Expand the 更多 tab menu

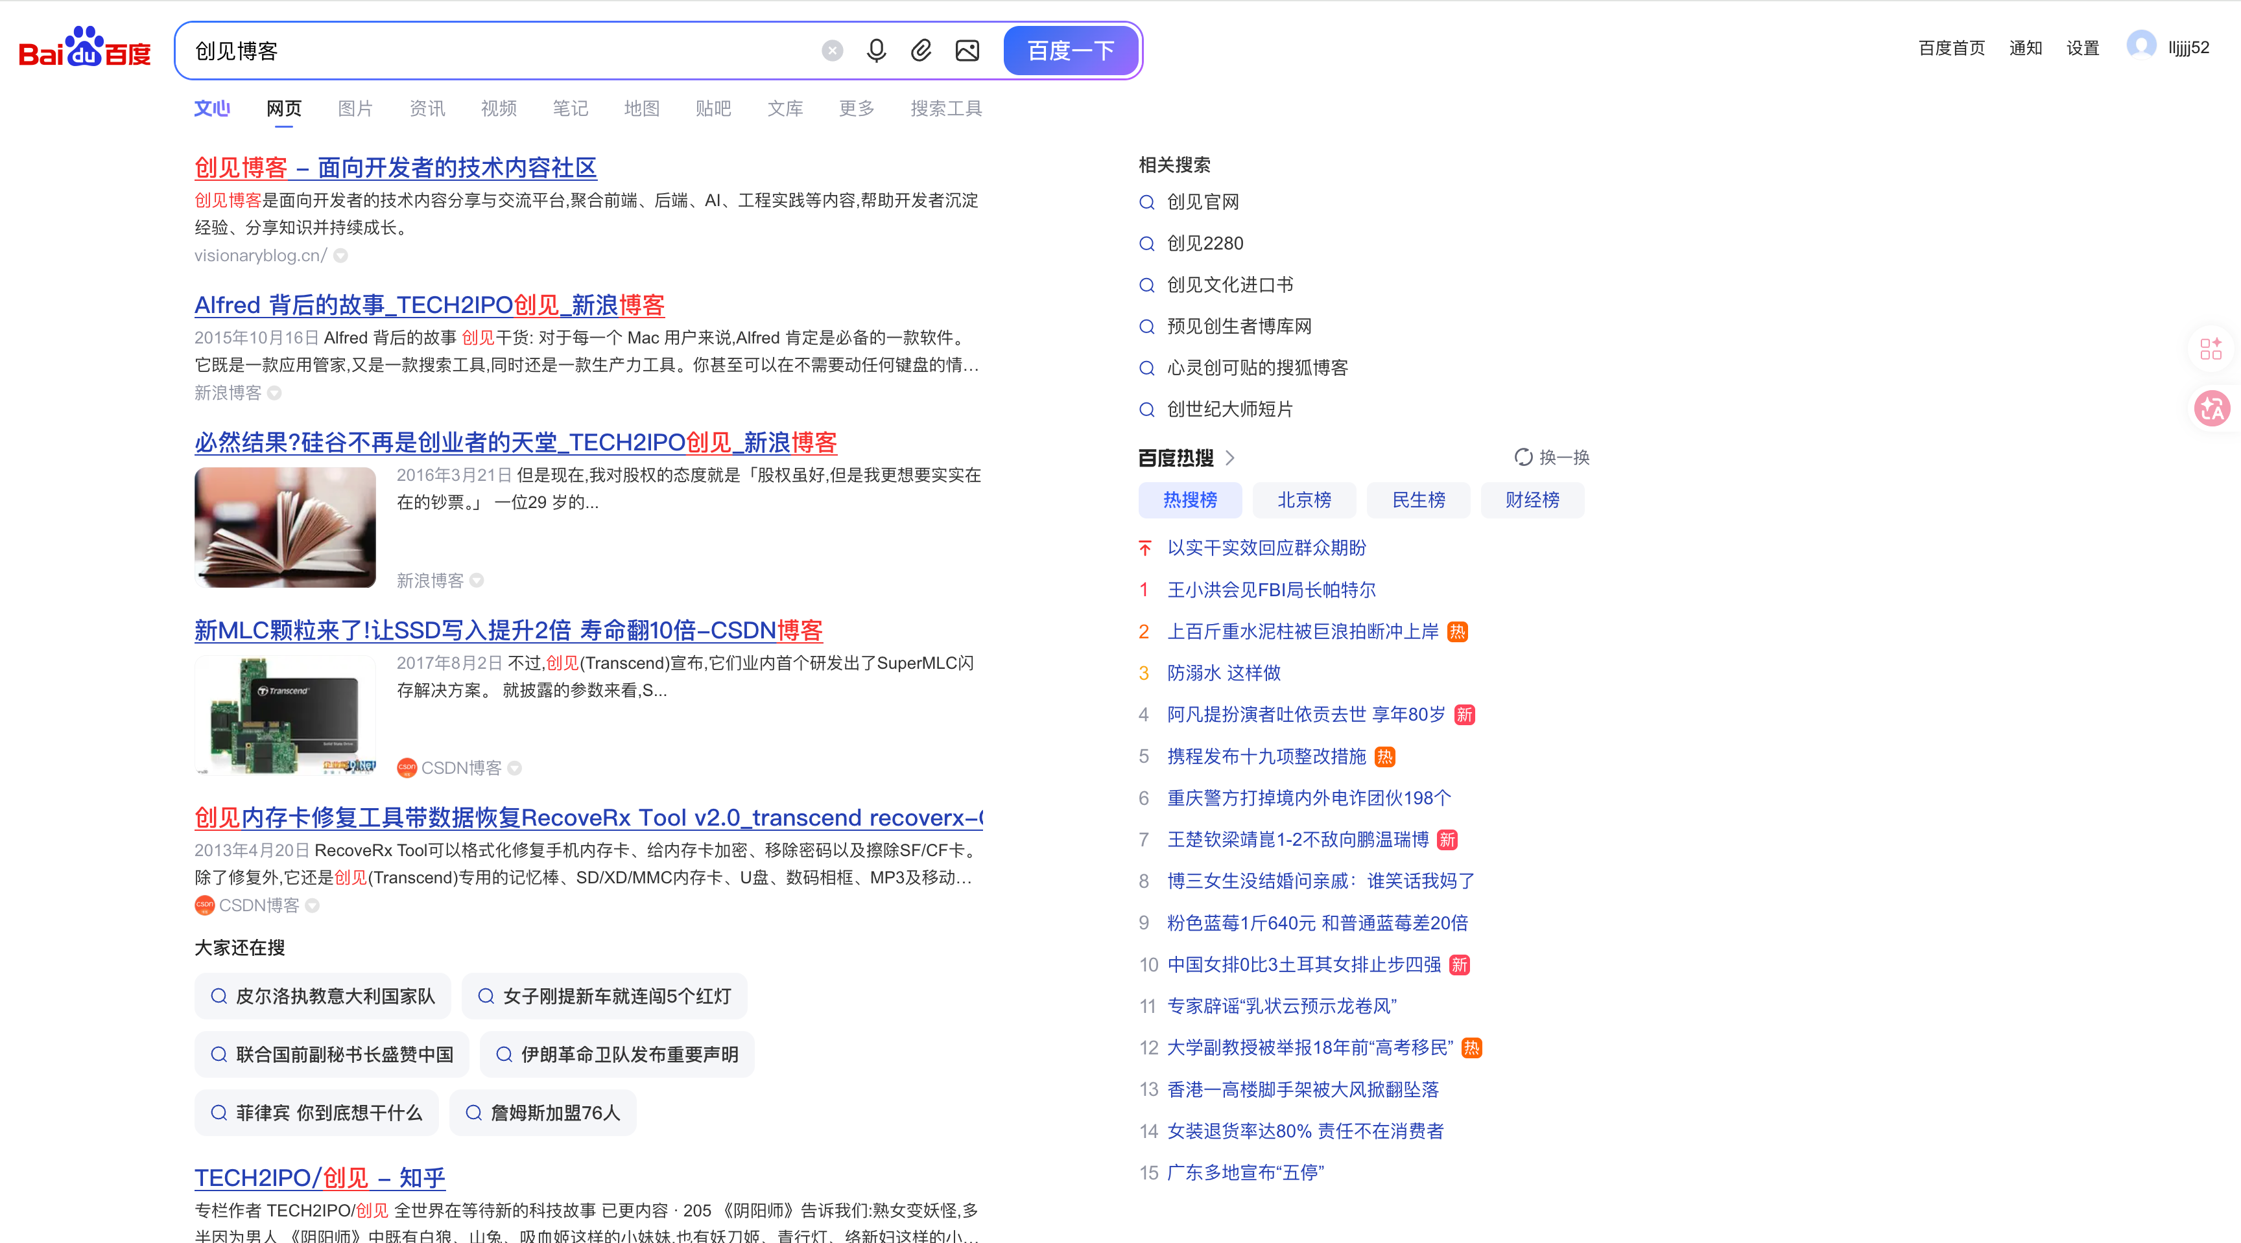click(856, 109)
